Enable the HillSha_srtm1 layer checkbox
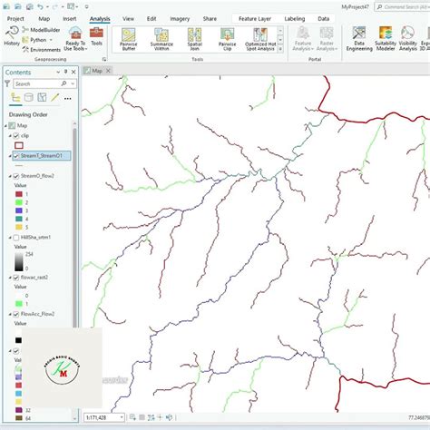Screen dimensions: 430x430 click(x=16, y=238)
